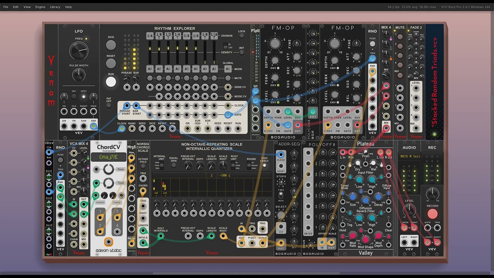Open the Engine menu
Image resolution: width=494 pixels, height=278 pixels.
(x=40, y=7)
